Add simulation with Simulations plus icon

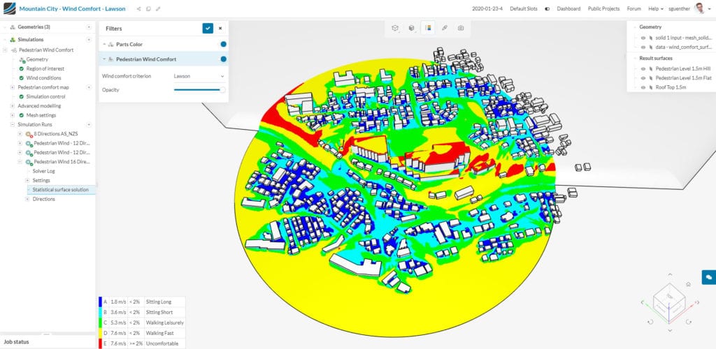click(x=89, y=40)
